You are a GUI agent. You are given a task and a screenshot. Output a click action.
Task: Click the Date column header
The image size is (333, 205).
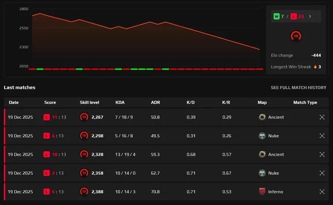[x=14, y=102]
